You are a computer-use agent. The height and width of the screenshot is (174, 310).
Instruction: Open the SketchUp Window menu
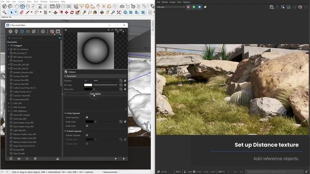(44, 1)
